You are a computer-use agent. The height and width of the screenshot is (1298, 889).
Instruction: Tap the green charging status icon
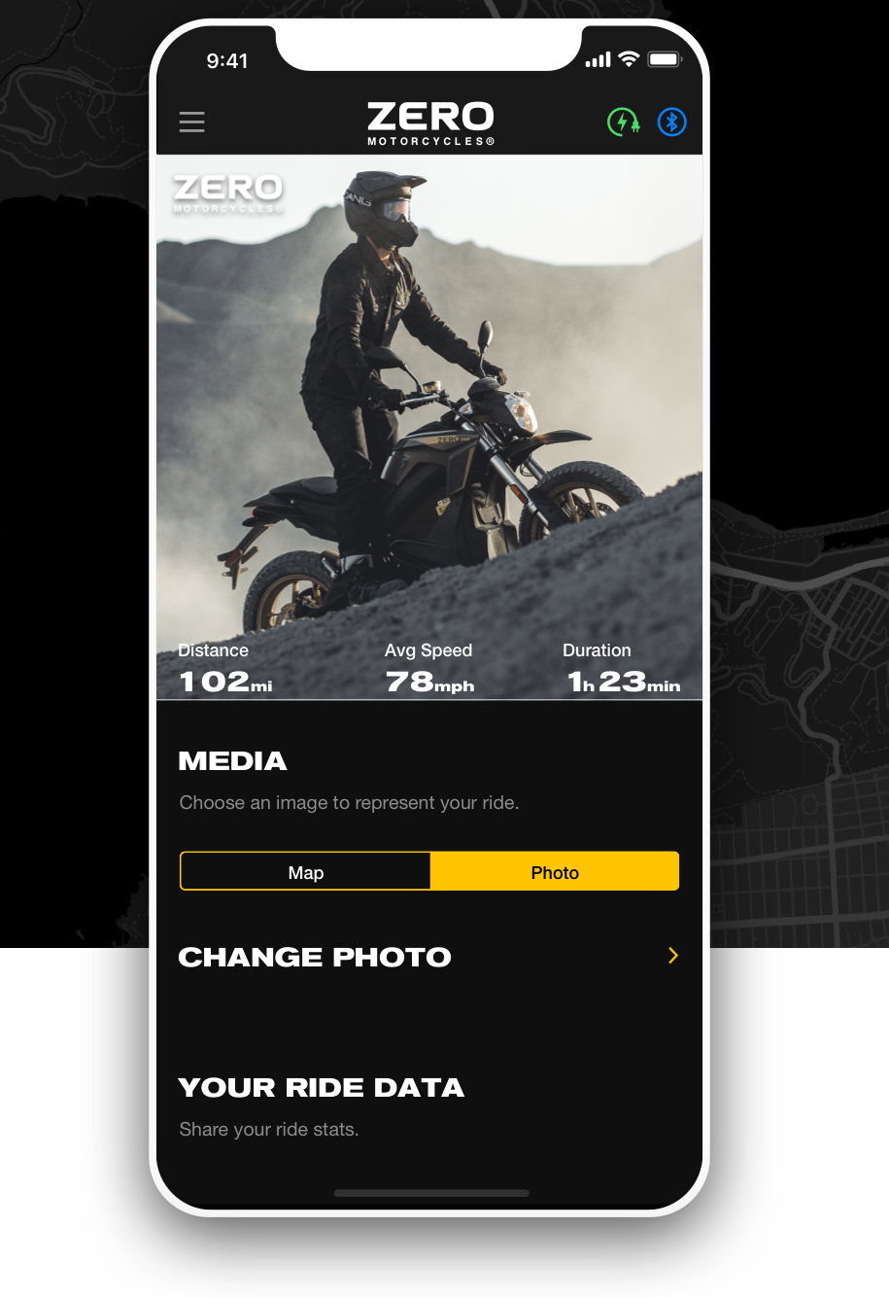(624, 123)
